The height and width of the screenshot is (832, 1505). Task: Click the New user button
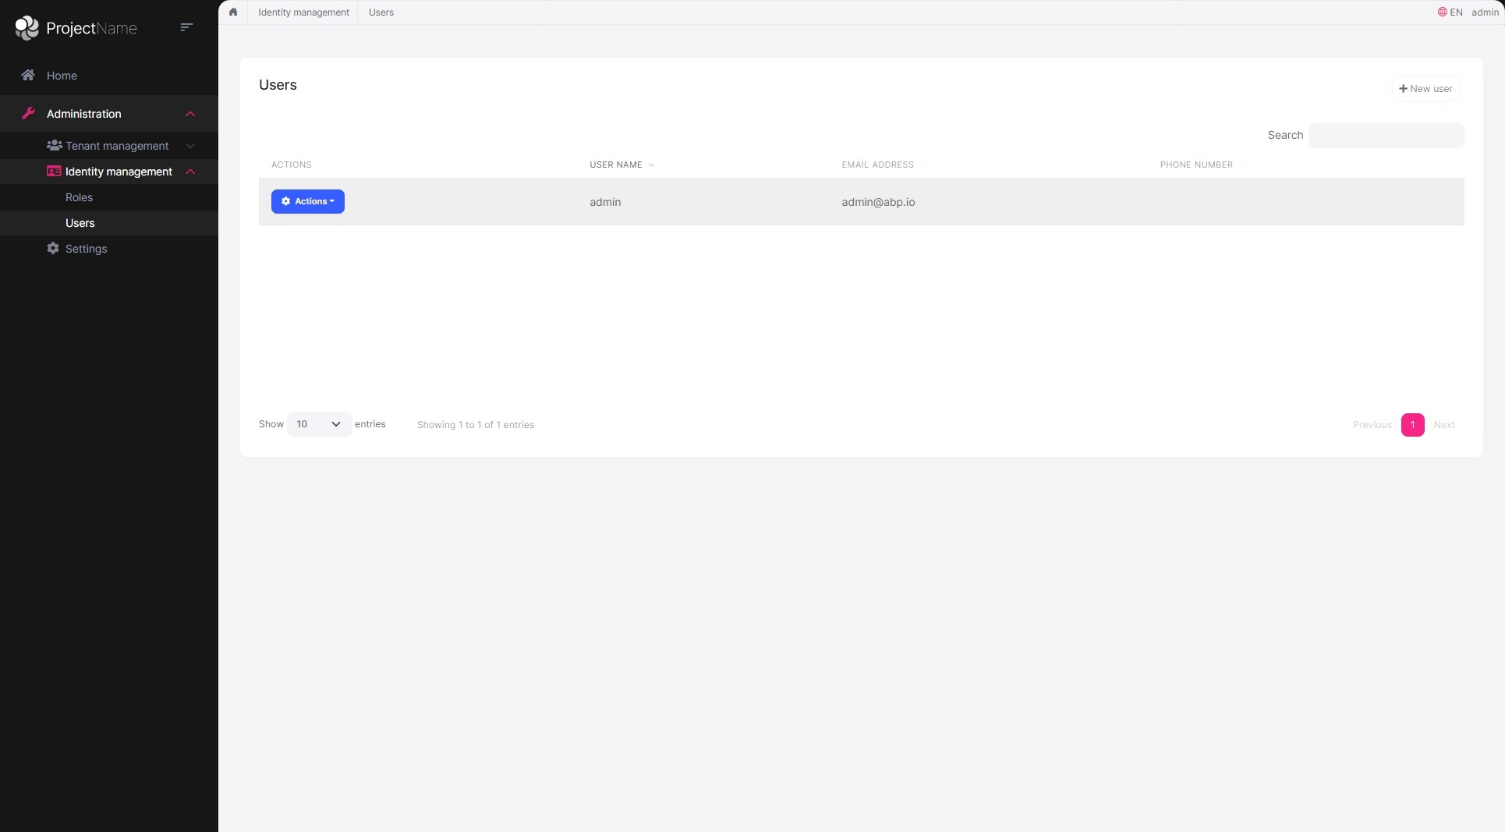pos(1425,88)
